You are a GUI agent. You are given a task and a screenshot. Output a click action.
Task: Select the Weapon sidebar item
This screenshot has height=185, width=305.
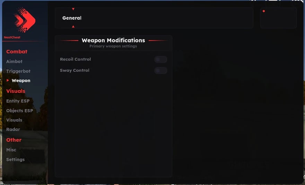(21, 80)
